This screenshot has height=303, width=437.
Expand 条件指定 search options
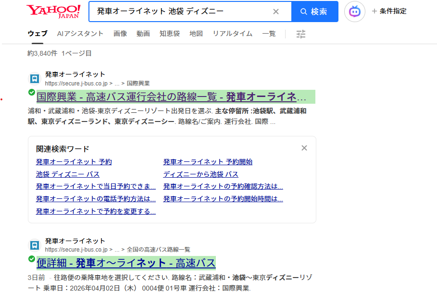point(390,11)
